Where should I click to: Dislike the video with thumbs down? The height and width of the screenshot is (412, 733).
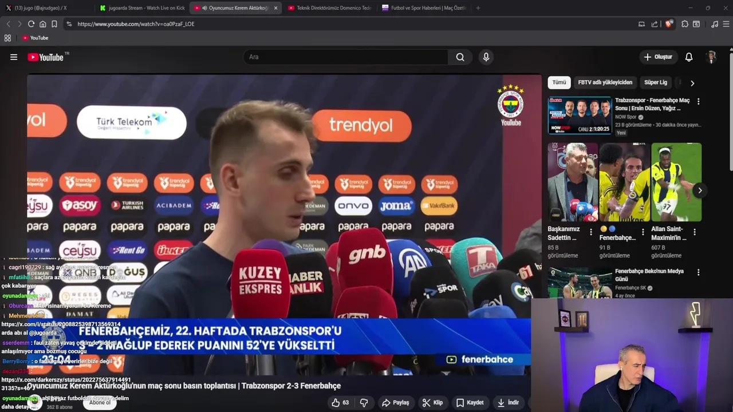click(x=364, y=403)
